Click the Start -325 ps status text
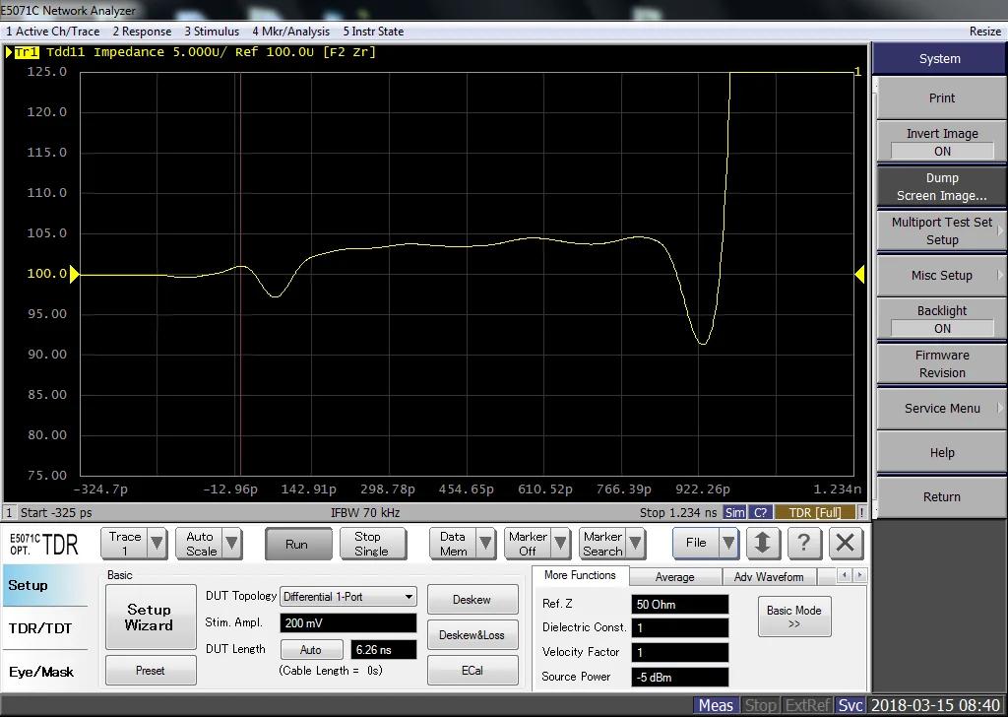The image size is (1008, 717). click(x=56, y=512)
